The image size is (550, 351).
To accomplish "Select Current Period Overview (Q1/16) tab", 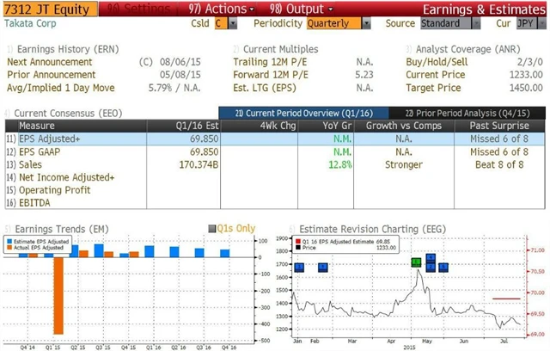I will point(297,113).
